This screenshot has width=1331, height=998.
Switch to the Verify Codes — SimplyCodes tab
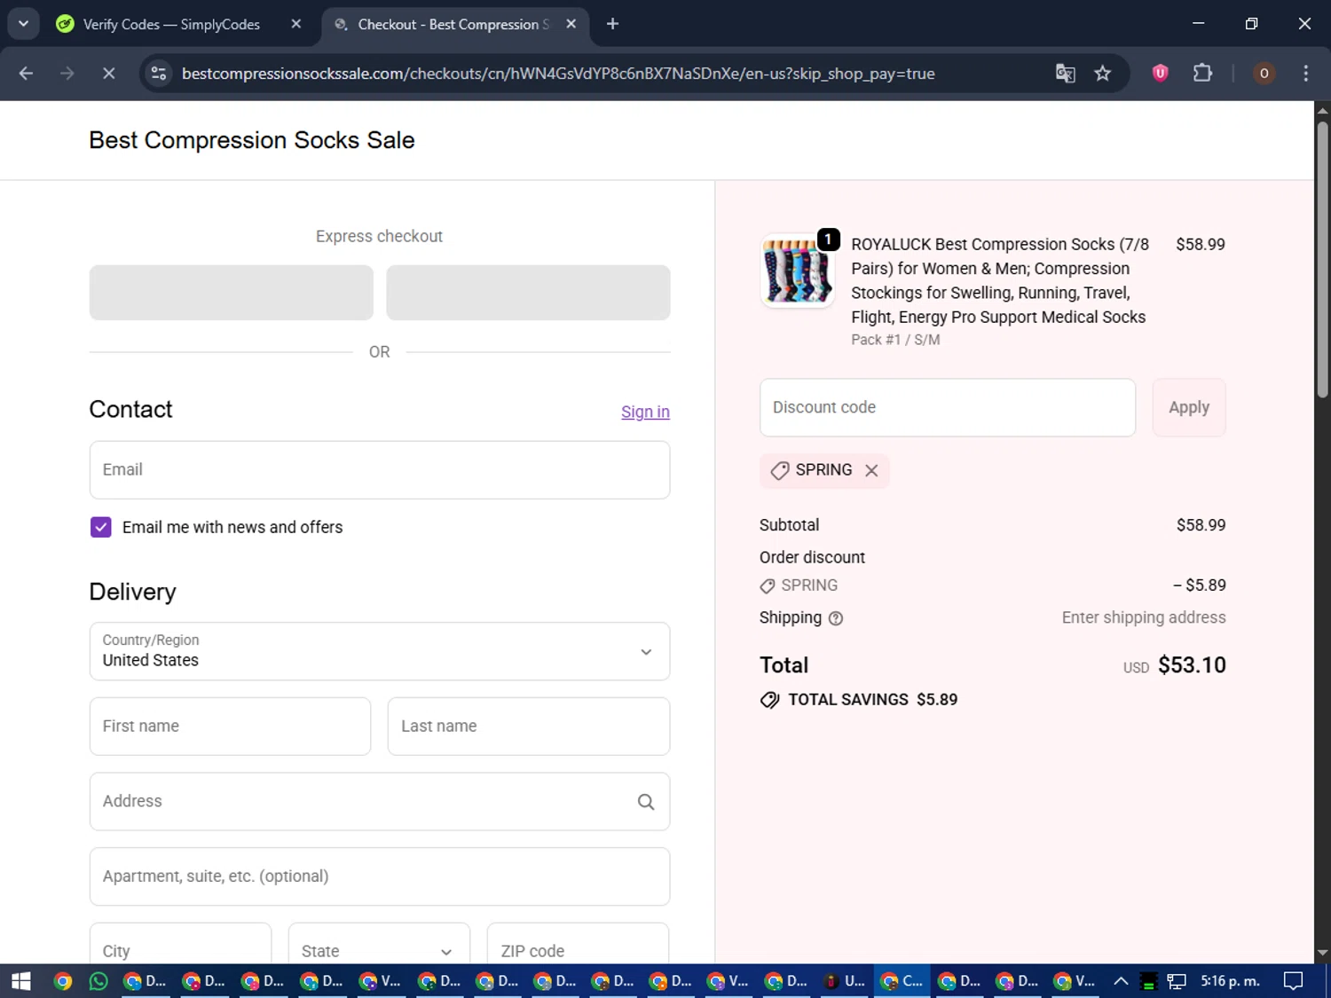pyautogui.click(x=170, y=24)
